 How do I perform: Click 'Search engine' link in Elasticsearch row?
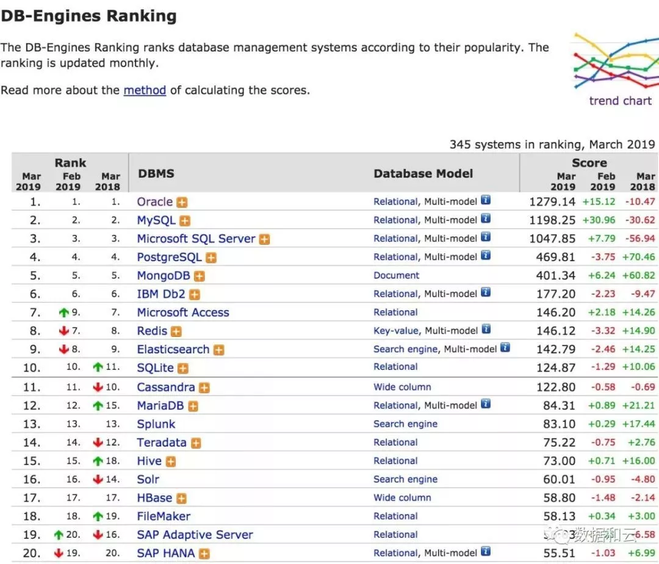[406, 350]
